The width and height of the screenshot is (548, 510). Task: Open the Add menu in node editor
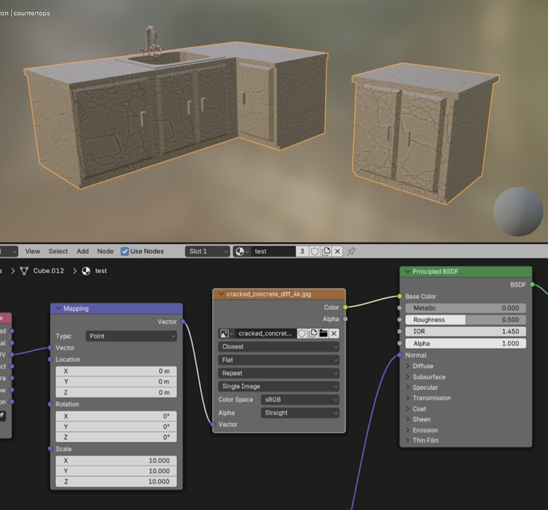(x=82, y=252)
